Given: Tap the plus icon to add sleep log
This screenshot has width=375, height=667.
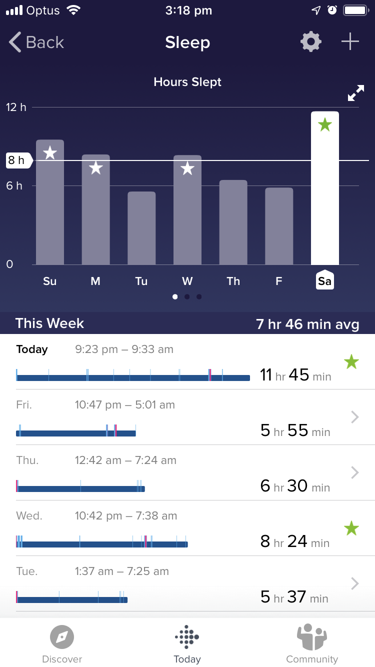Looking at the screenshot, I should [350, 42].
